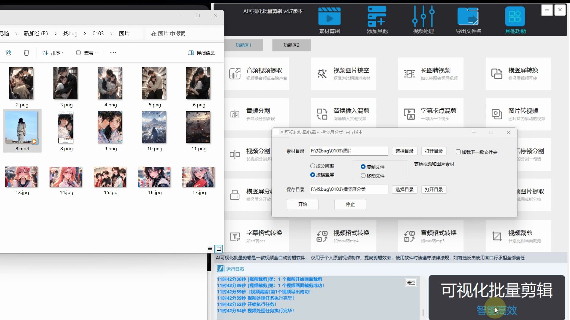Open the three-dot more options menu
This screenshot has height=320, width=570.
tap(113, 53)
